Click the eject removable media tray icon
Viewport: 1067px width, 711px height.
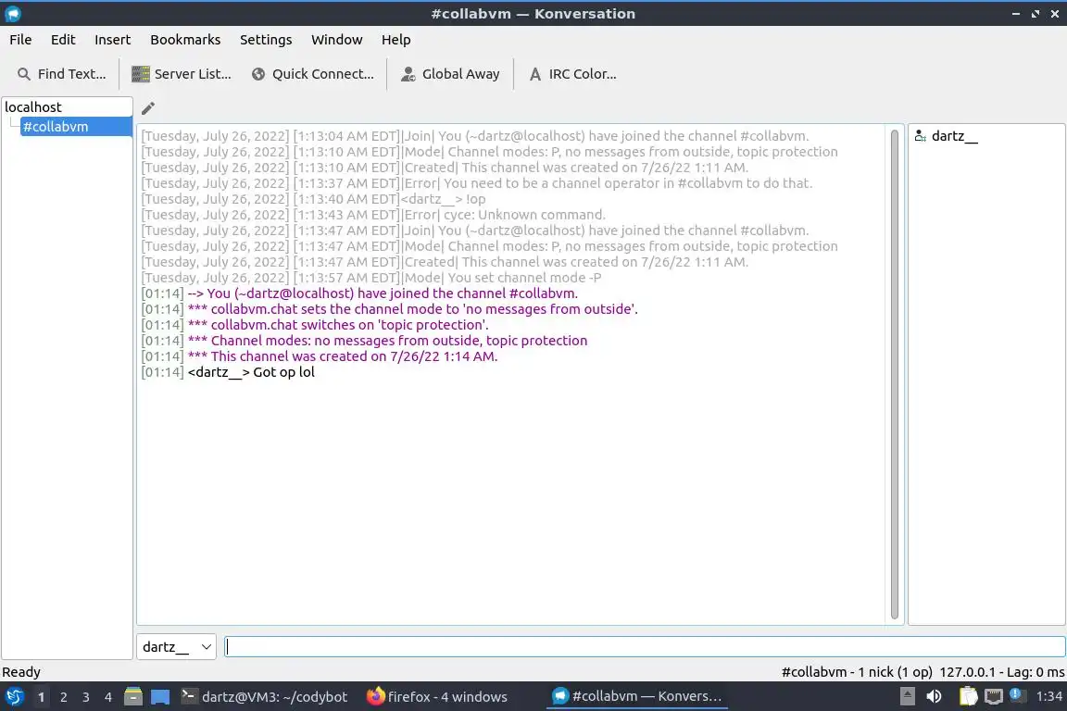click(907, 696)
